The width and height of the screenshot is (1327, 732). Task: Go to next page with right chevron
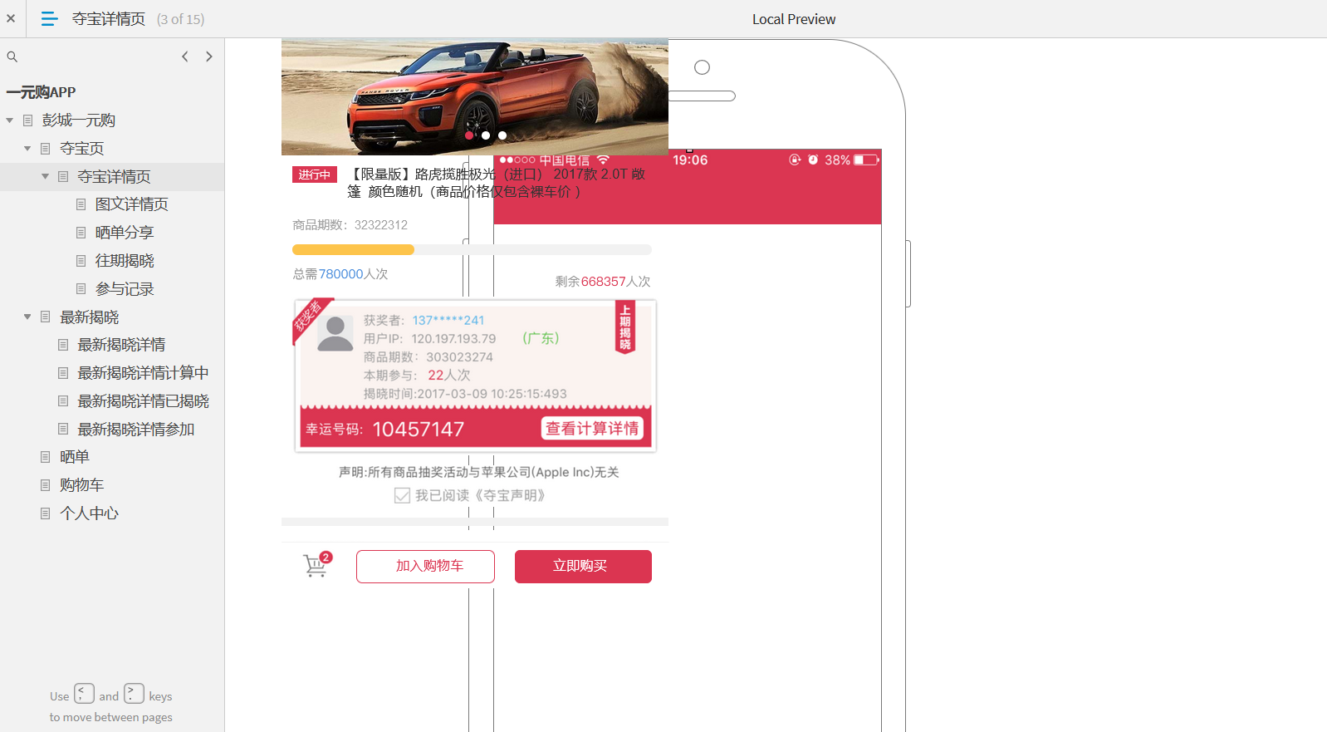pyautogui.click(x=209, y=56)
